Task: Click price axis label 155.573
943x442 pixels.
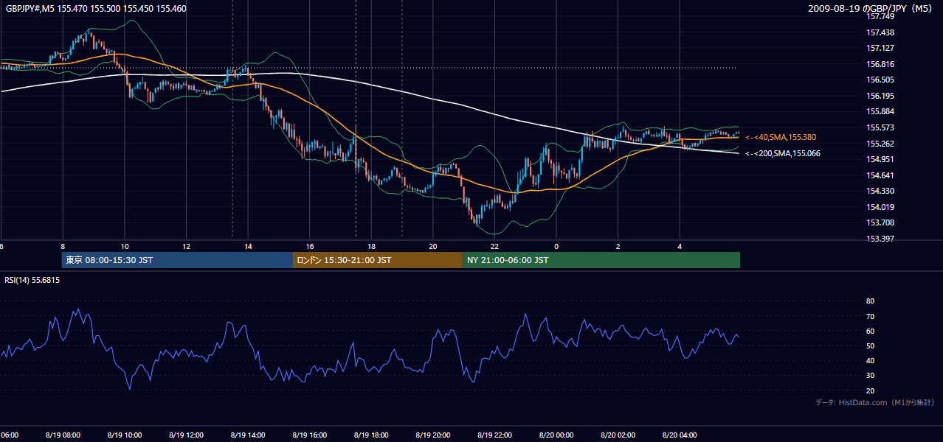Action: click(x=881, y=127)
